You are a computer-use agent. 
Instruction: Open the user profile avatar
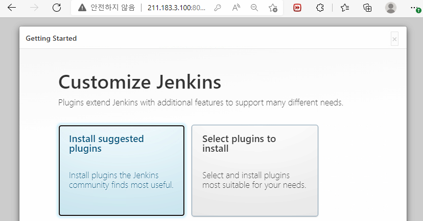click(391, 8)
